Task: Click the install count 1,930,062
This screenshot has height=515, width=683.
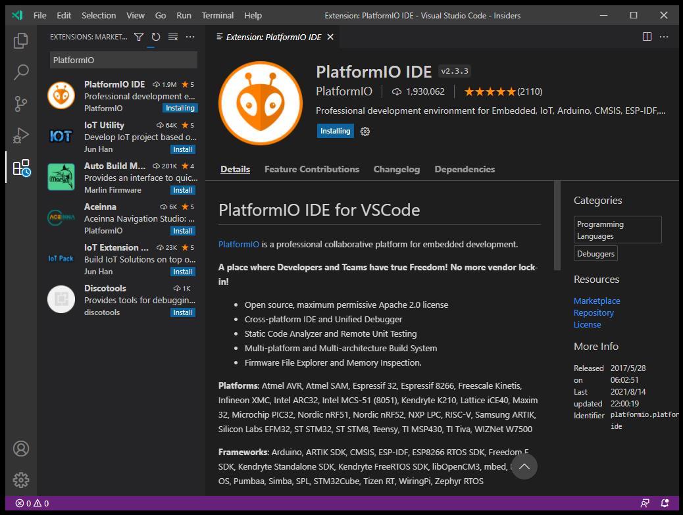Action: (418, 92)
